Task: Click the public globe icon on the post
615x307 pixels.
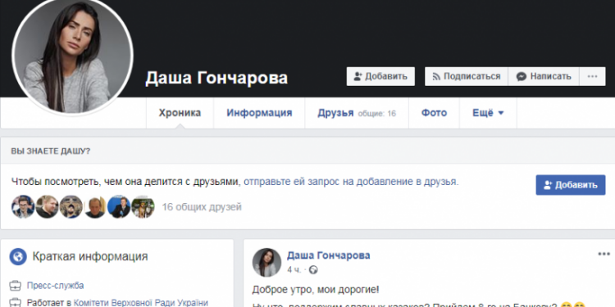Action: coord(313,270)
